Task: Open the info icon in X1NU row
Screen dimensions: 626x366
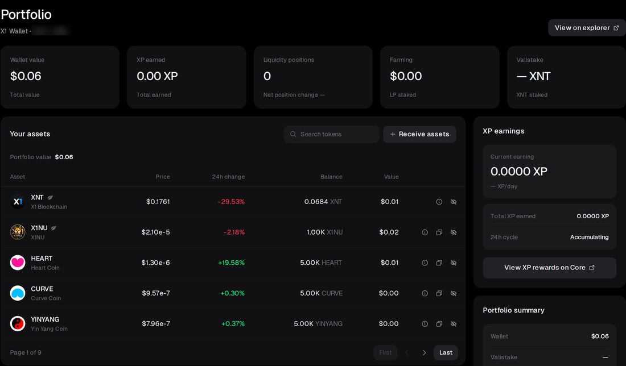Action: pos(425,232)
